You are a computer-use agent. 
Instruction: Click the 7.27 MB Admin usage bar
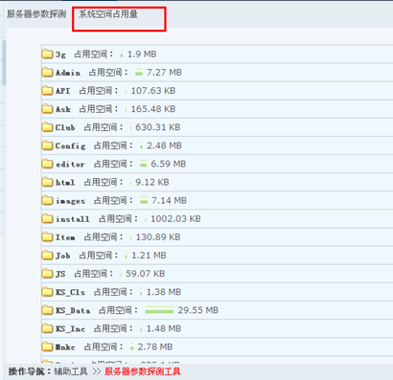point(138,73)
